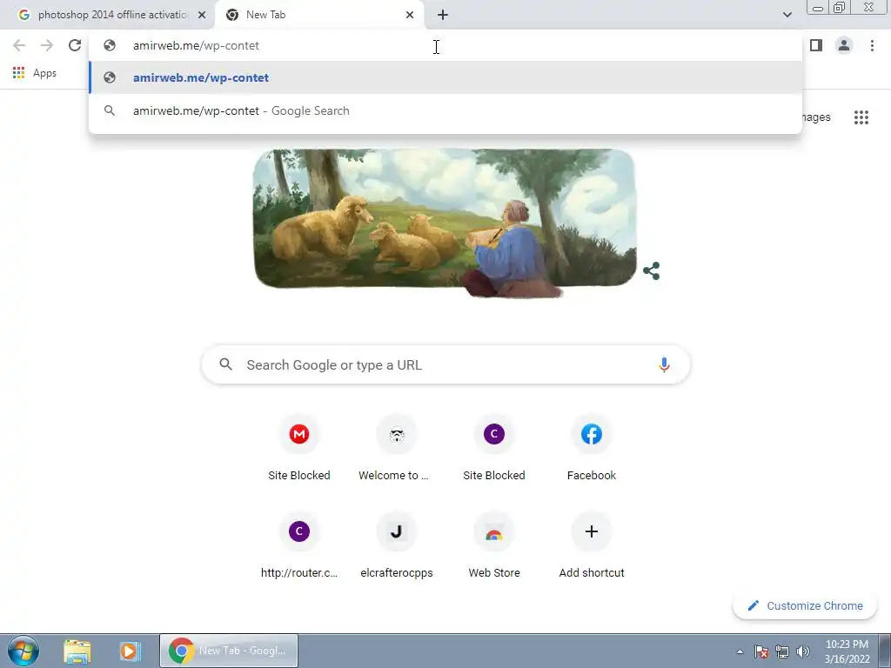Open the Google apps grid

pos(861,117)
